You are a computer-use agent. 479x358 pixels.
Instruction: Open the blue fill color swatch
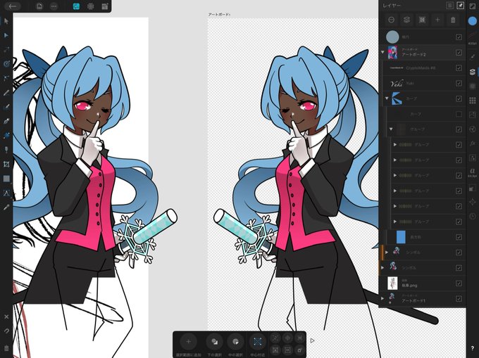(x=472, y=20)
